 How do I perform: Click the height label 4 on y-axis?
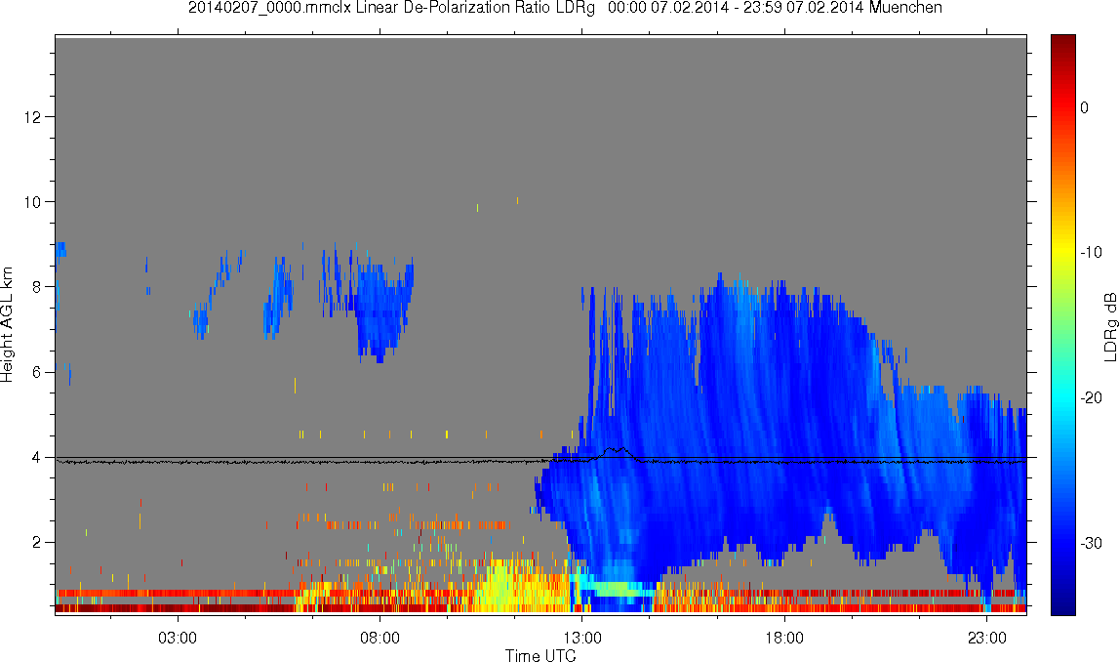tap(35, 457)
